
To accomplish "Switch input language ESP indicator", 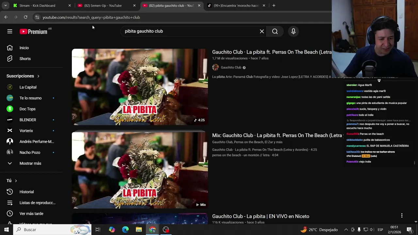I will click(380, 230).
